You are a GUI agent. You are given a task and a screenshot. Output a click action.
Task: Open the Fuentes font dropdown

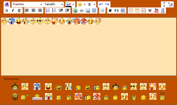click(x=27, y=4)
